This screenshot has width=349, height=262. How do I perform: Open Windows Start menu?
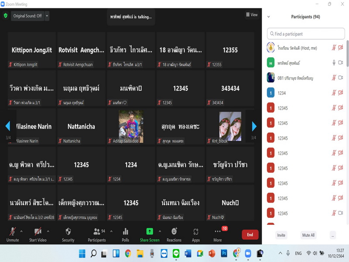click(x=82, y=253)
